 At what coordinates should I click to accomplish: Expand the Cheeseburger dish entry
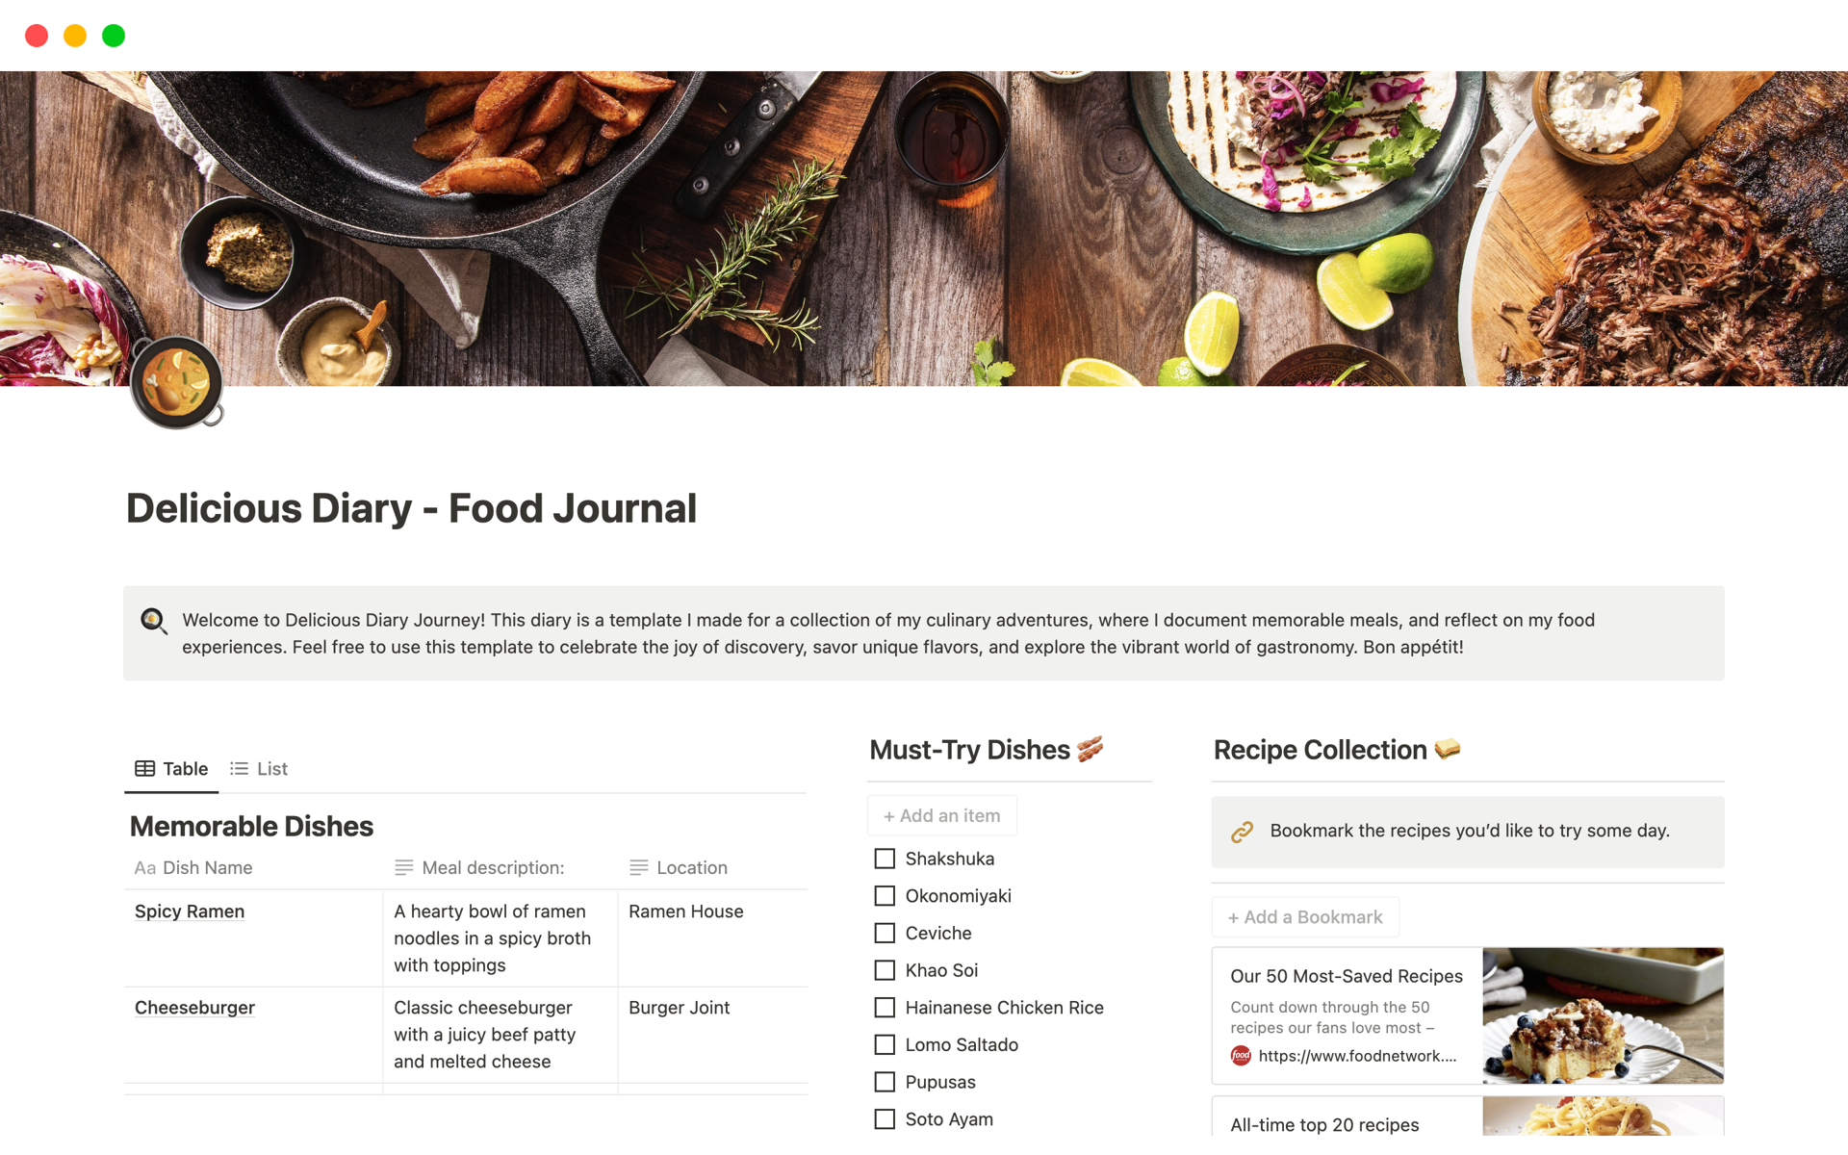point(195,1008)
